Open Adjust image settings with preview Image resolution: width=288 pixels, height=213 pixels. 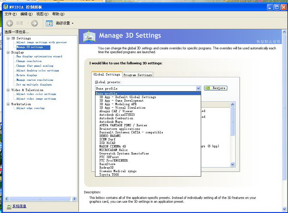[42, 42]
